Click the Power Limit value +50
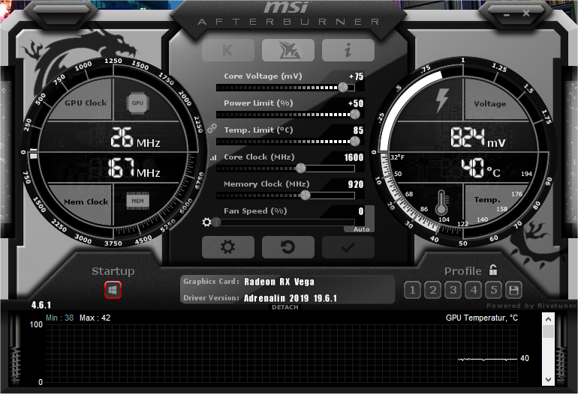Viewport: 578px width, 394px height. pyautogui.click(x=356, y=103)
